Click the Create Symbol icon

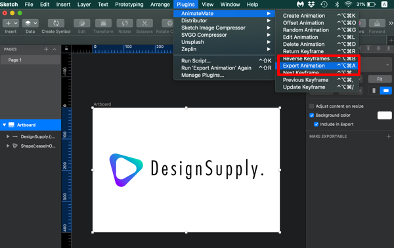56,23
